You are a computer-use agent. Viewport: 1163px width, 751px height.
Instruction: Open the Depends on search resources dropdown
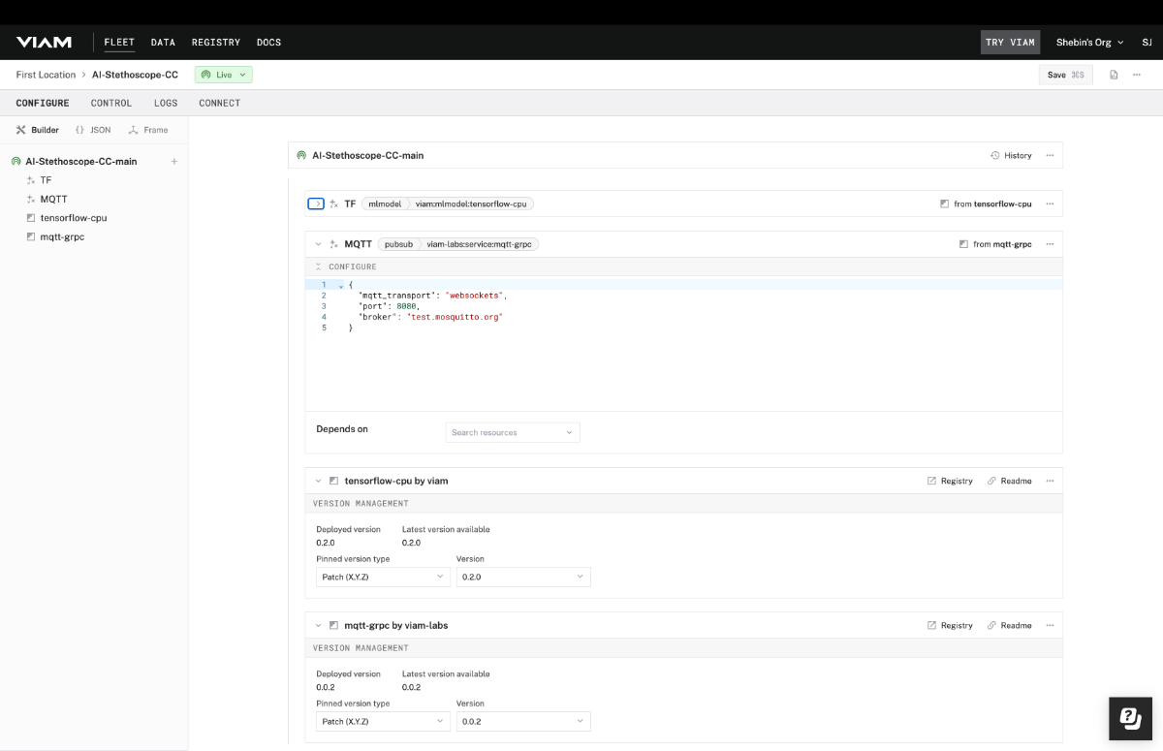tap(513, 432)
